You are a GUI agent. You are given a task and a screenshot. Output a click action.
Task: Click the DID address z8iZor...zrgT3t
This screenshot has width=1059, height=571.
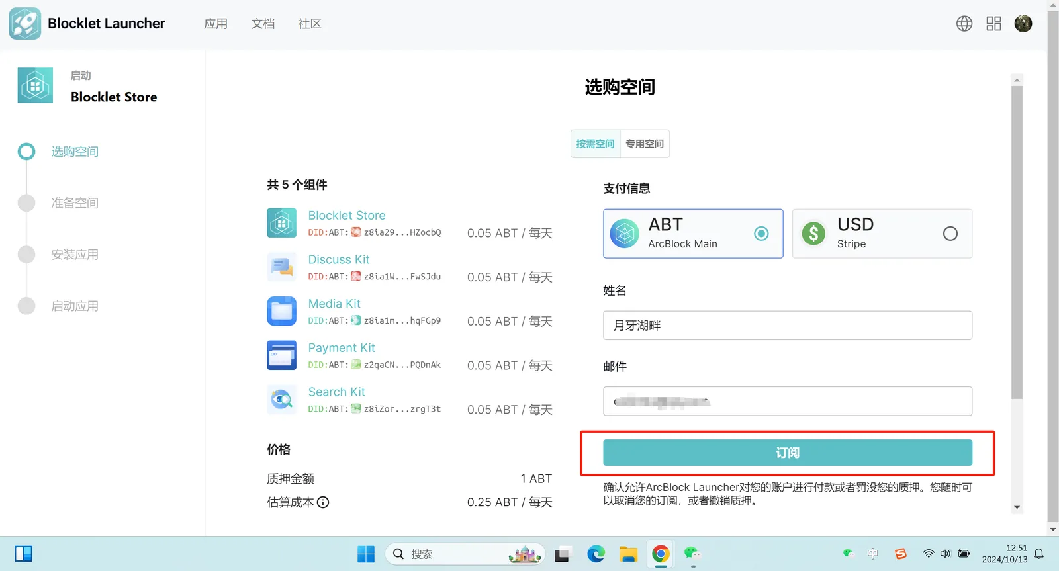[x=402, y=409]
